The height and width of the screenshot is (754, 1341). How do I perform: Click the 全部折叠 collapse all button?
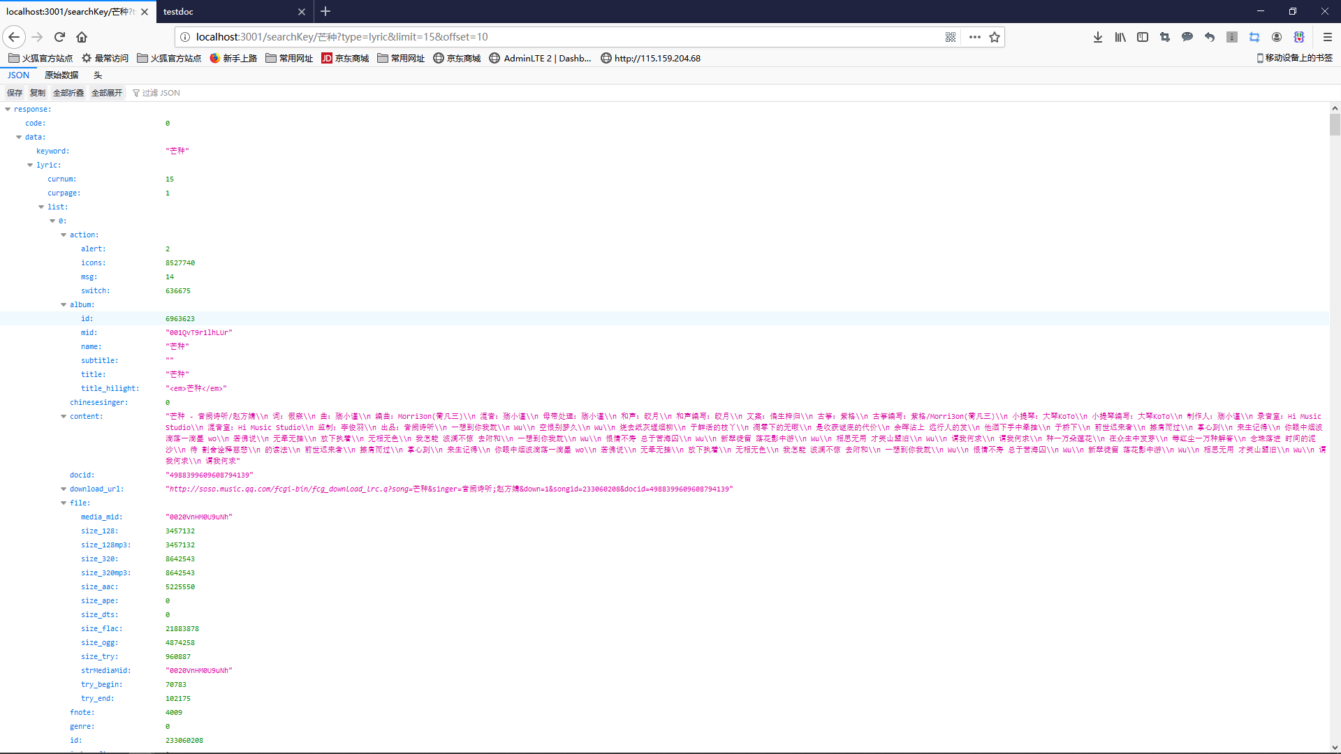click(68, 93)
